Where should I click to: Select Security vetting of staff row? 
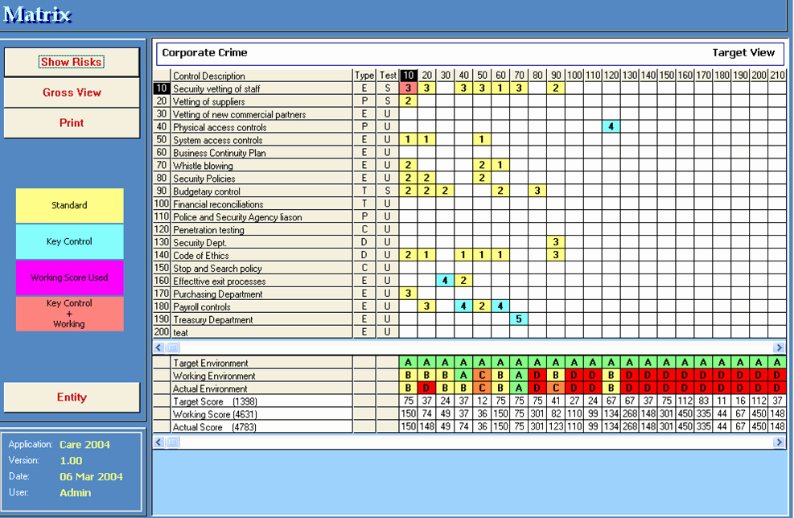[x=261, y=88]
